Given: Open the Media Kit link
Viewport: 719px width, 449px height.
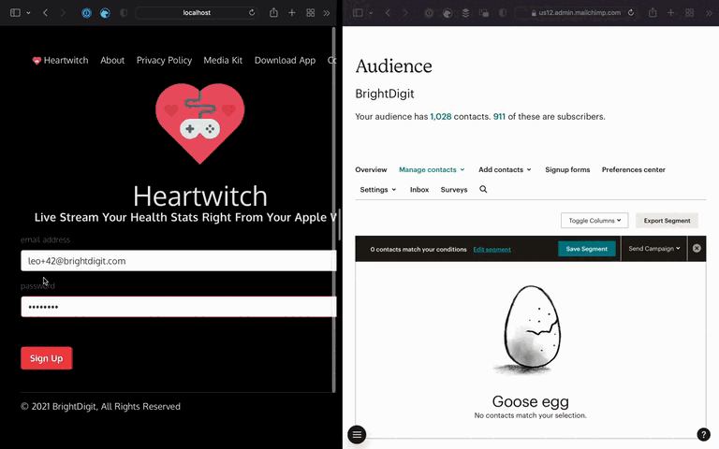Looking at the screenshot, I should [x=223, y=61].
